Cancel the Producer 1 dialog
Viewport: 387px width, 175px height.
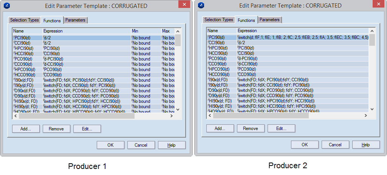point(141,145)
